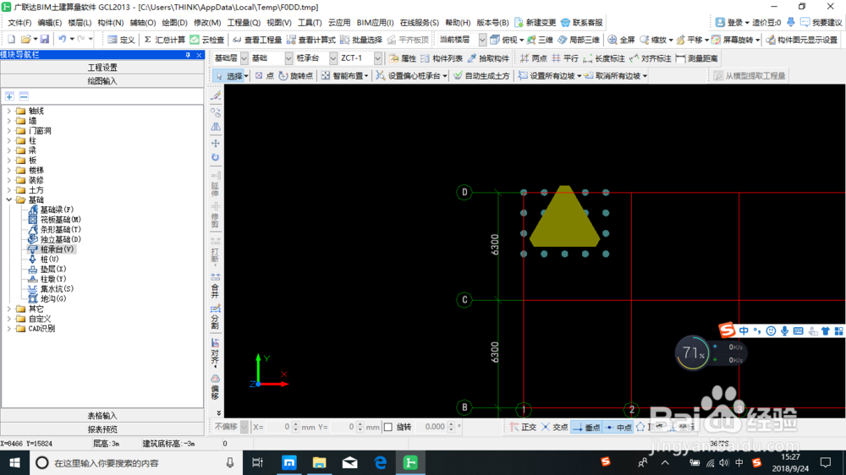Toggle the 旋转 rotate checkbox
Image resolution: width=846 pixels, height=475 pixels.
pyautogui.click(x=388, y=427)
